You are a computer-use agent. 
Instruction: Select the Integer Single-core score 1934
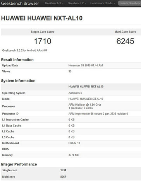pyautogui.click(x=63, y=170)
